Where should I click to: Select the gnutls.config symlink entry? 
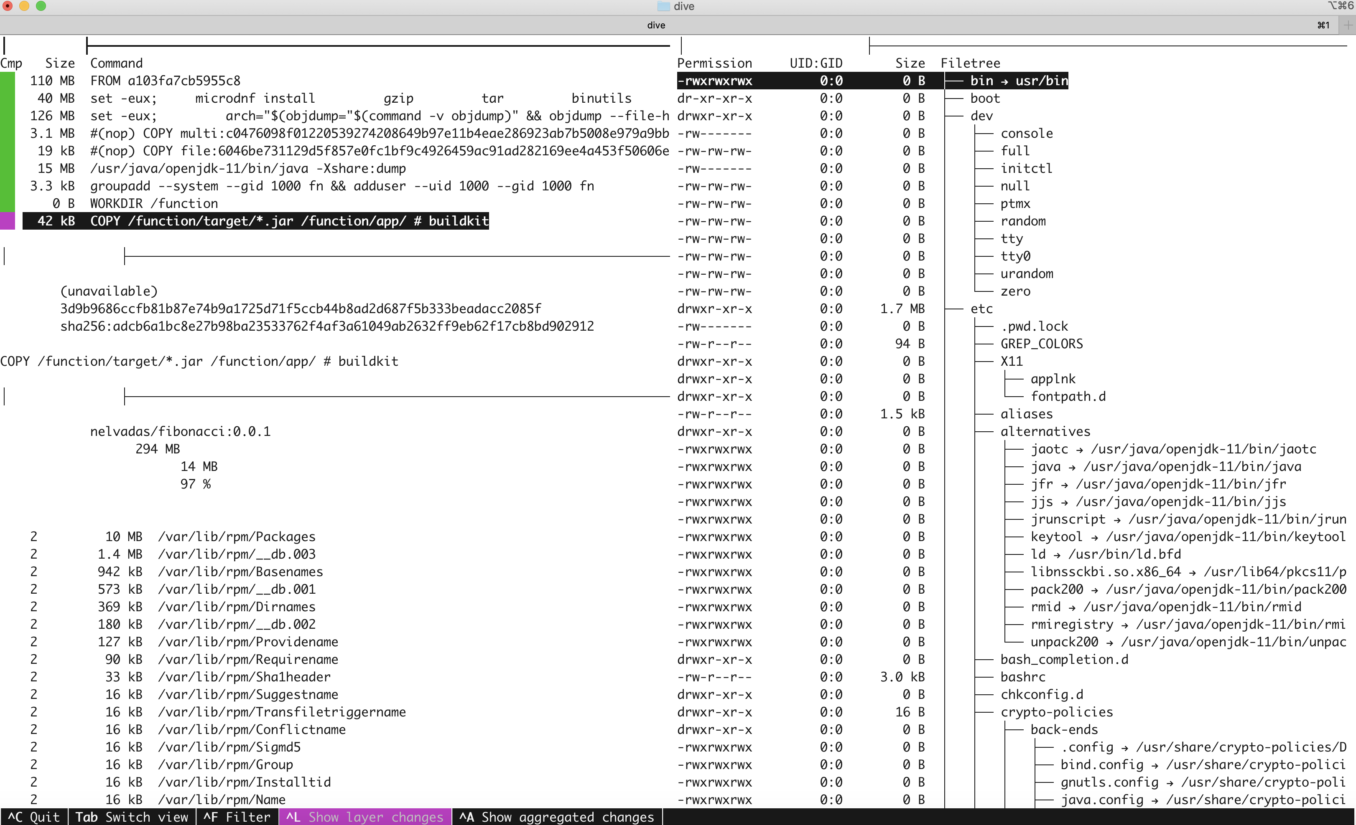(1203, 783)
